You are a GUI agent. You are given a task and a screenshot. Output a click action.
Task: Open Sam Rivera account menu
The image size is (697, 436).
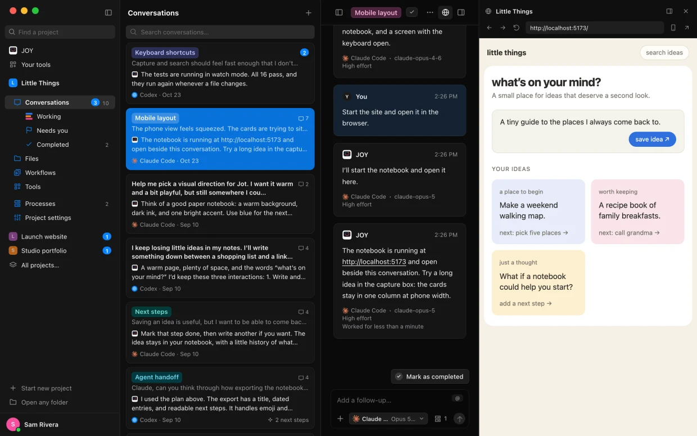click(60, 425)
